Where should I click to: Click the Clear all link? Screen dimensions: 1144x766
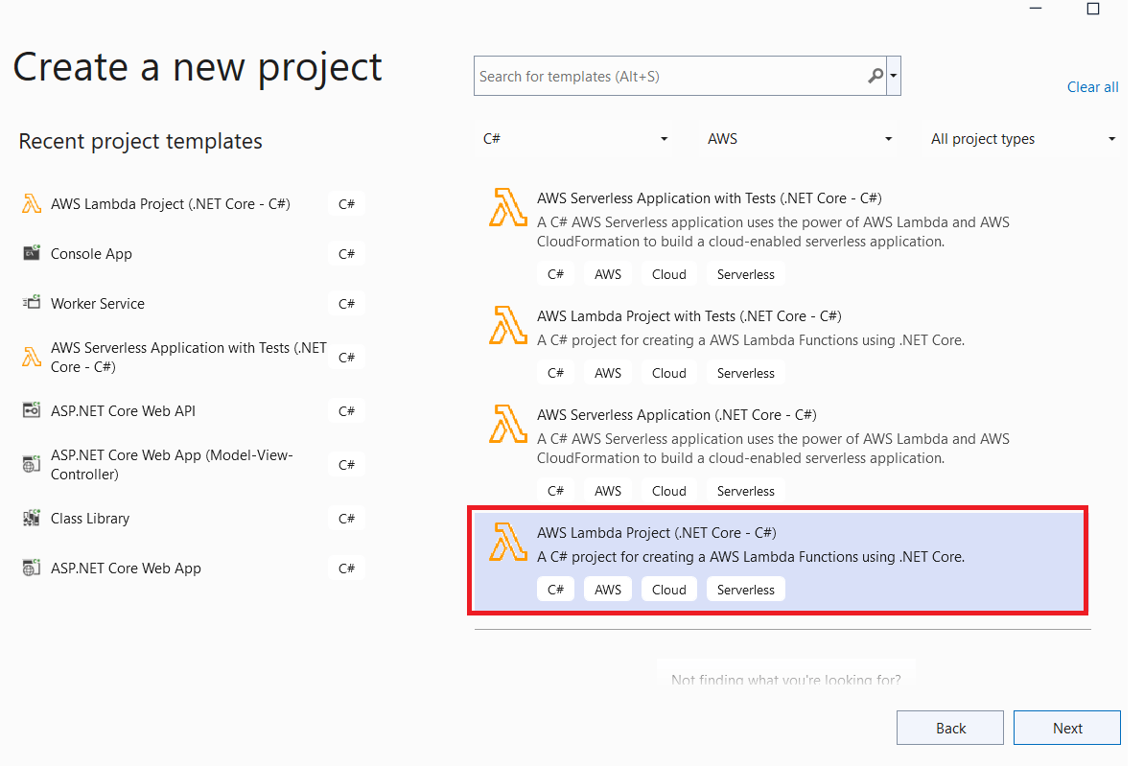tap(1092, 86)
